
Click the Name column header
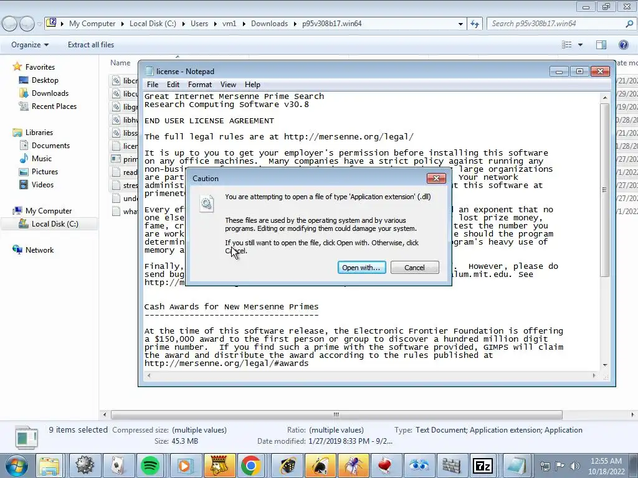tap(120, 63)
